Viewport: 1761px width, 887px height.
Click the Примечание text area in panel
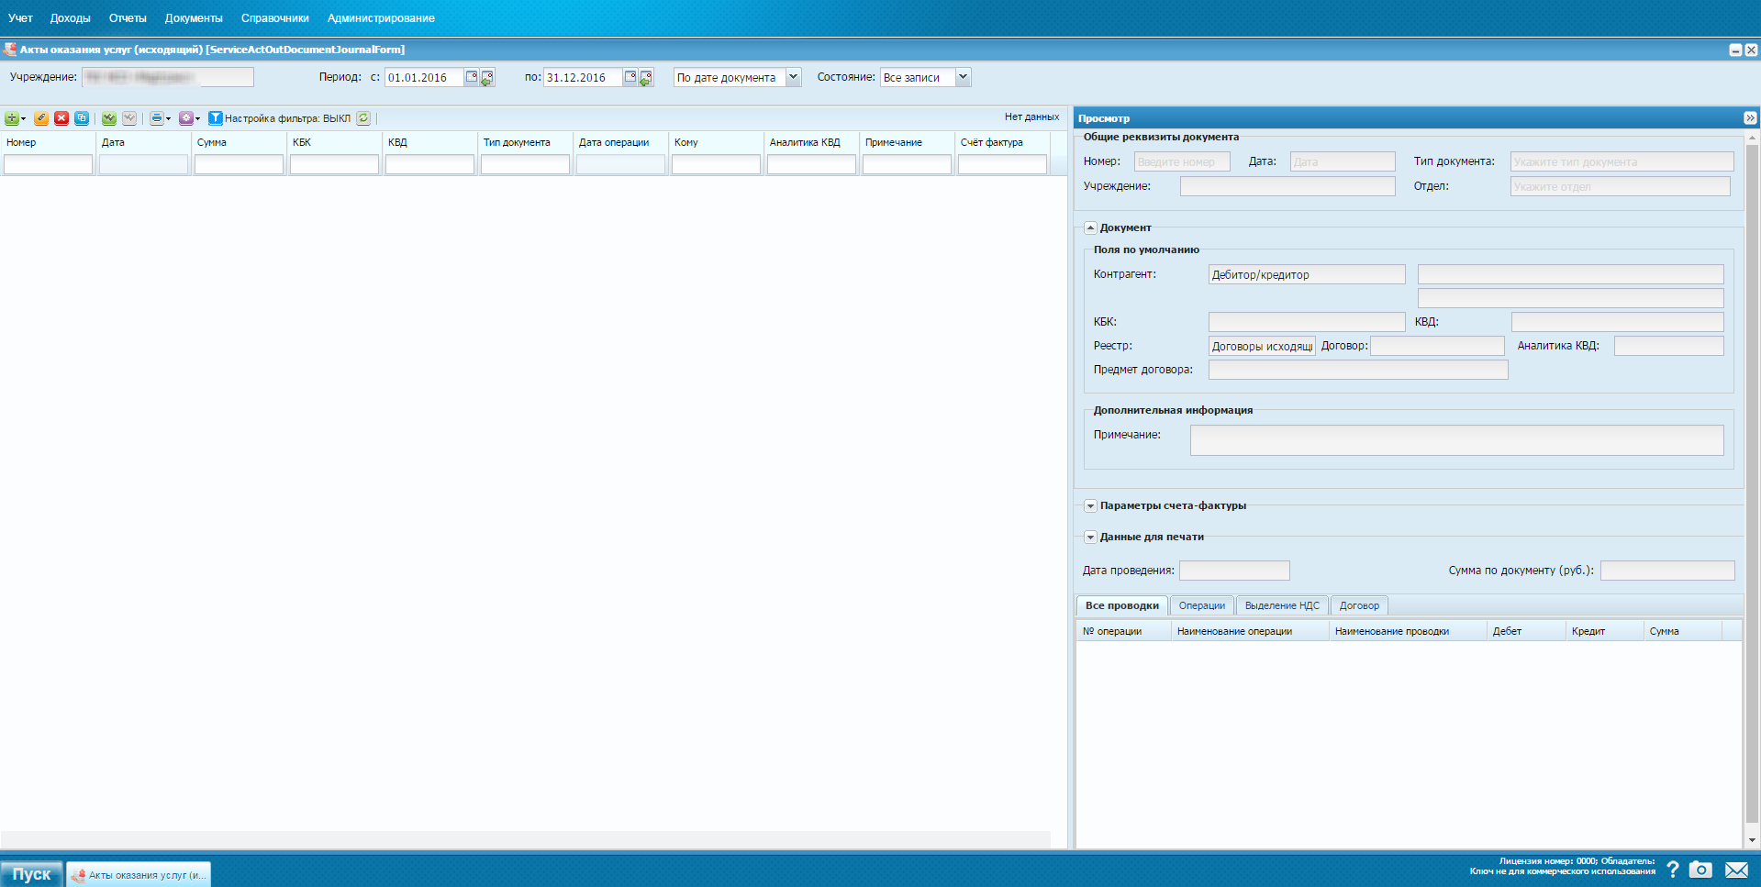pyautogui.click(x=1456, y=440)
